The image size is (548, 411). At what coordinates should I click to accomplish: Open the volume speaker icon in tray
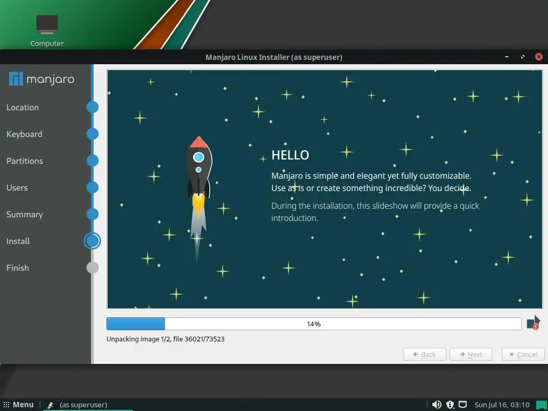pos(437,405)
